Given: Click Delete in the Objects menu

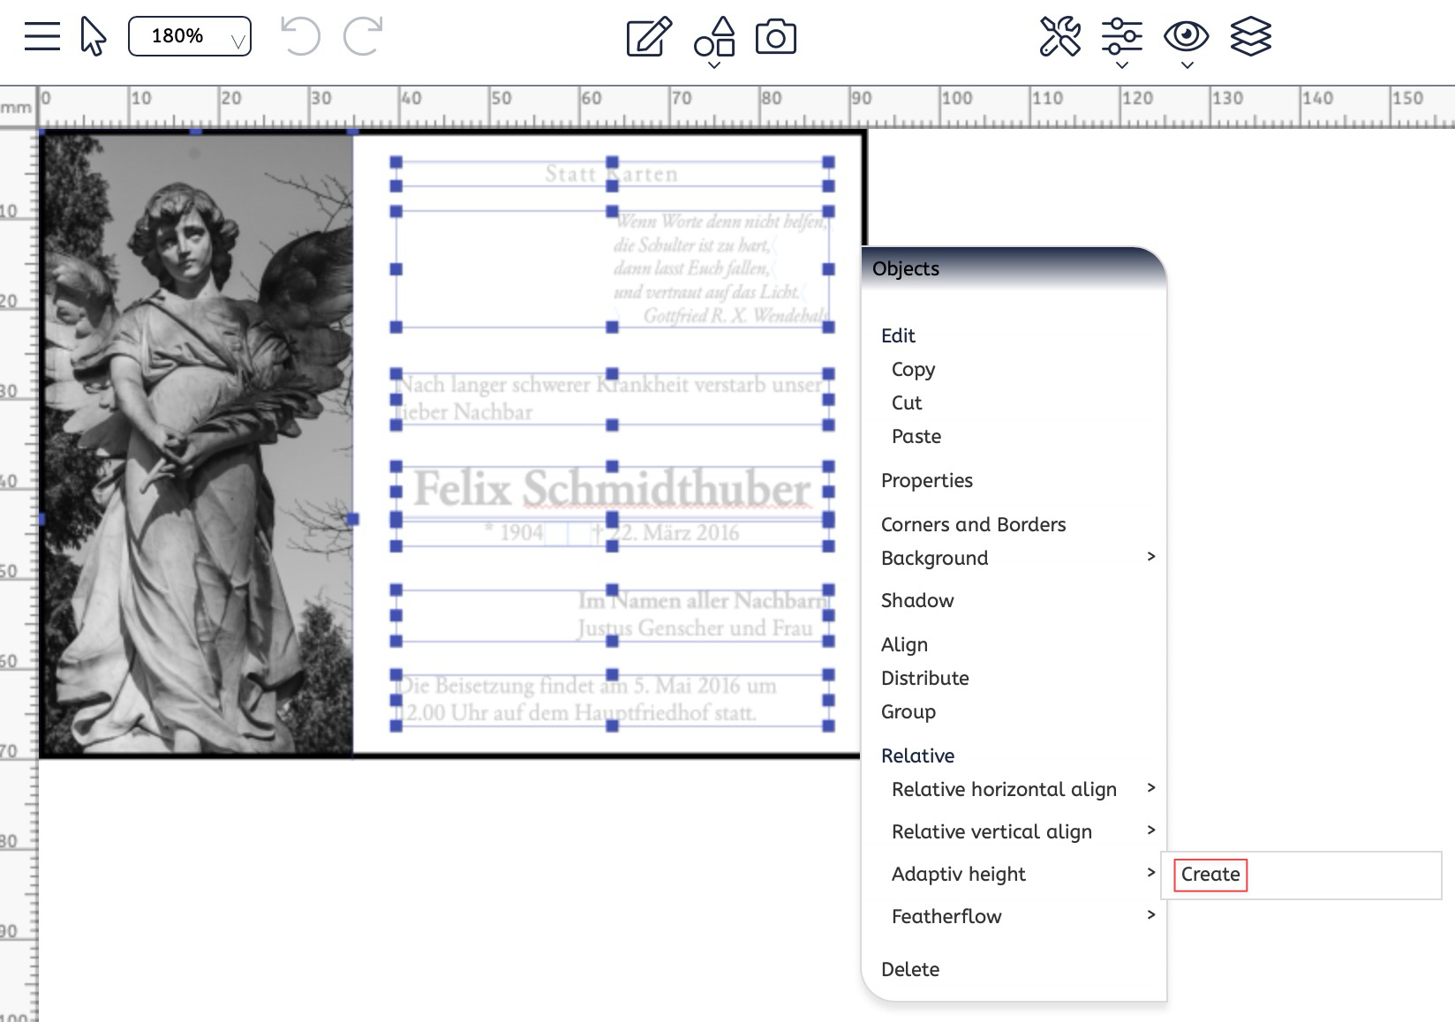Looking at the screenshot, I should click(x=910, y=969).
